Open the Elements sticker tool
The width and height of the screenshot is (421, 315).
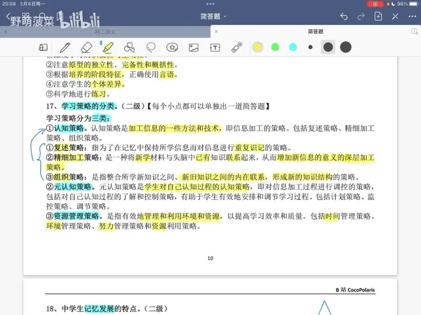click(x=172, y=47)
